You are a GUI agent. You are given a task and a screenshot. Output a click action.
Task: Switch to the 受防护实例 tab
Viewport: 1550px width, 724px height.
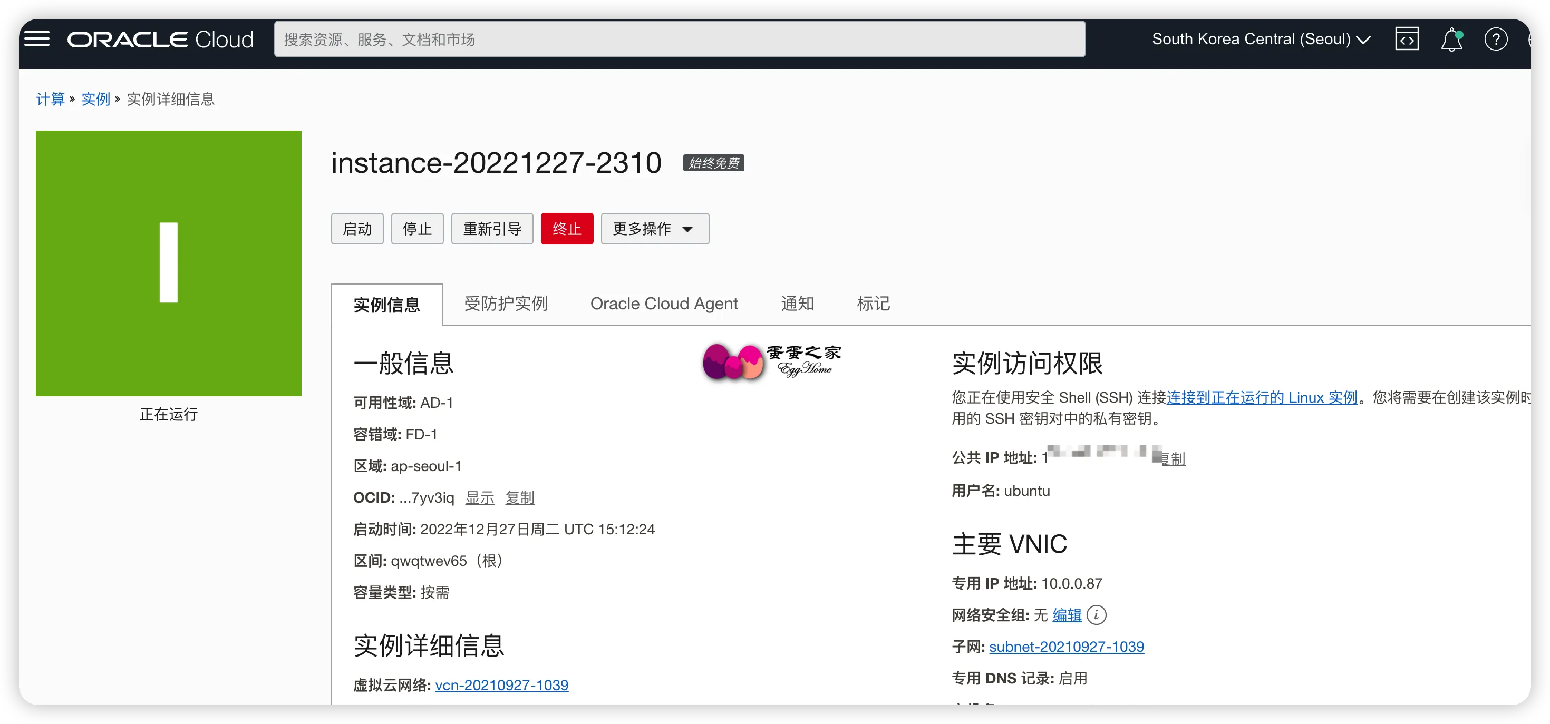pyautogui.click(x=506, y=304)
